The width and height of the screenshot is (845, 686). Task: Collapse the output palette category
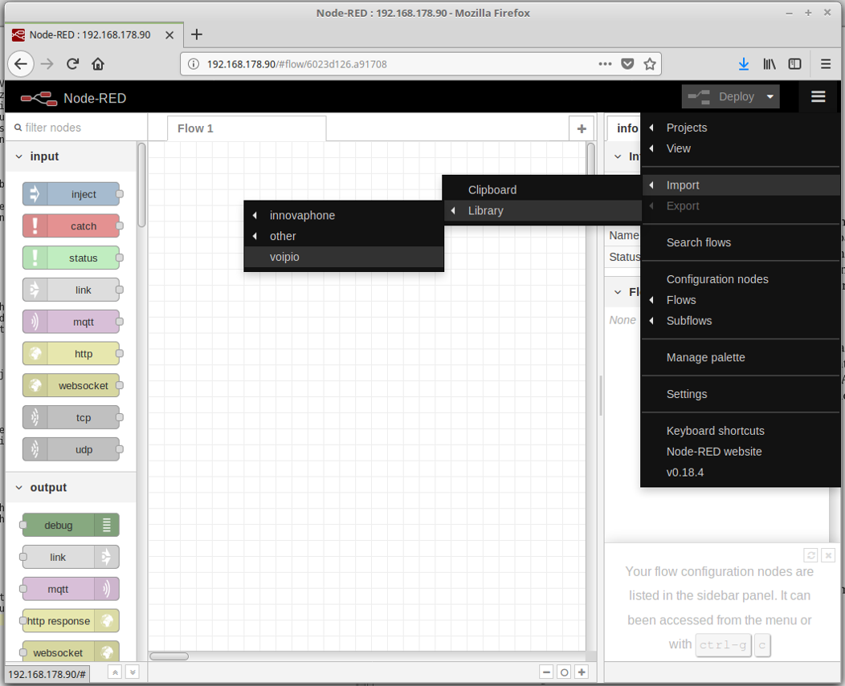18,488
